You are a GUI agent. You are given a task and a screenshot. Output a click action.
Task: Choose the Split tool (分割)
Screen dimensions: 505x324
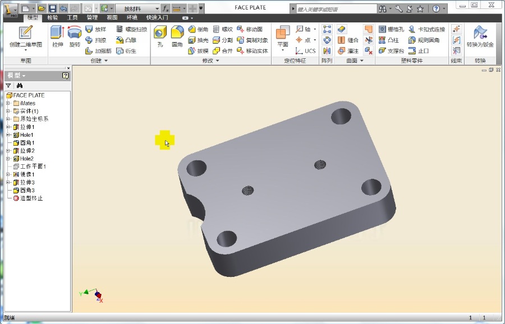pyautogui.click(x=223, y=40)
